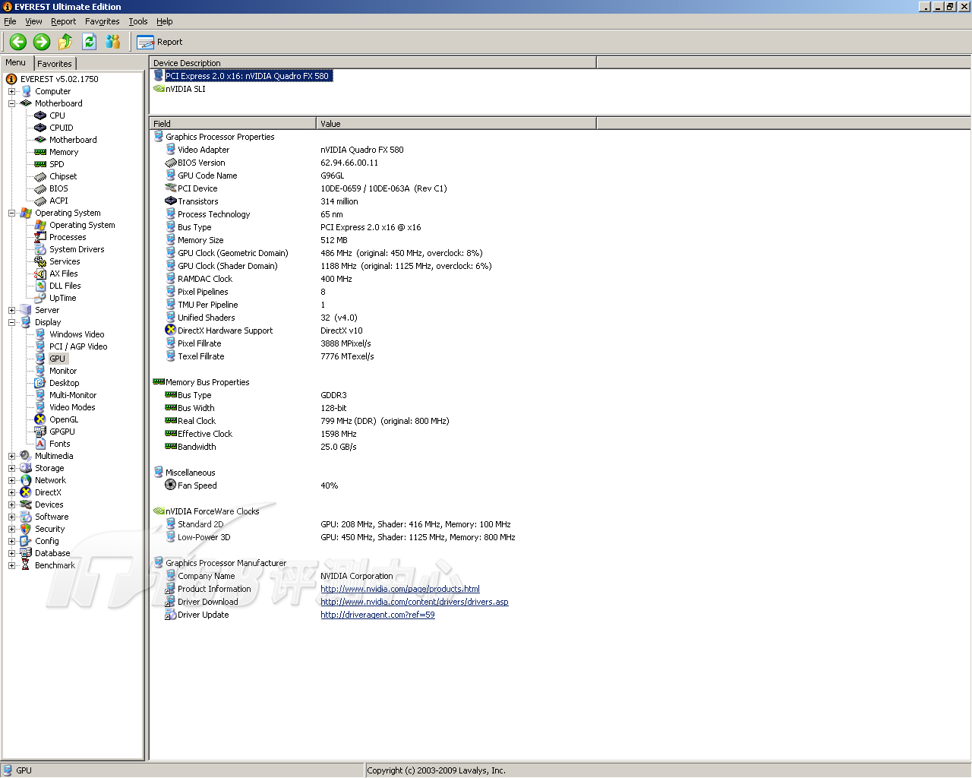Click the users icon in the toolbar
The image size is (972, 778).
tap(113, 43)
